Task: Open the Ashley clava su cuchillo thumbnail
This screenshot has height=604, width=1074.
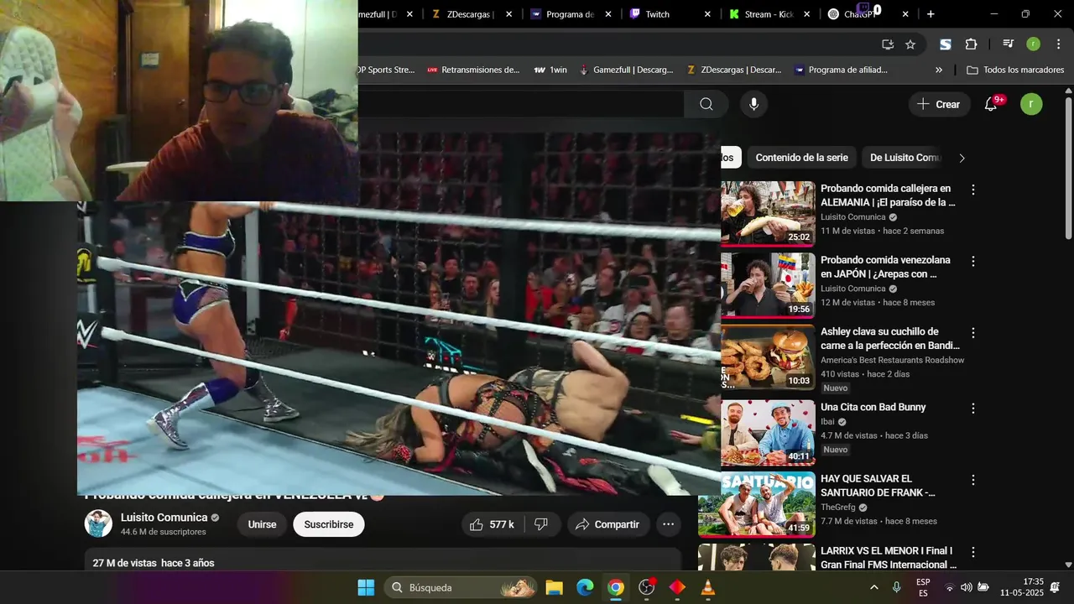Action: [768, 358]
